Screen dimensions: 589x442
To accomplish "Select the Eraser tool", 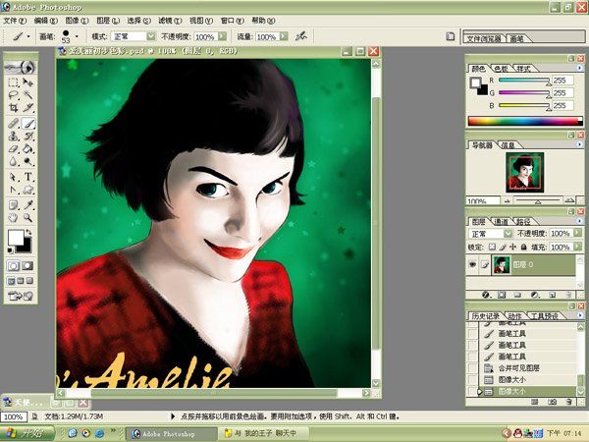I will 14,149.
